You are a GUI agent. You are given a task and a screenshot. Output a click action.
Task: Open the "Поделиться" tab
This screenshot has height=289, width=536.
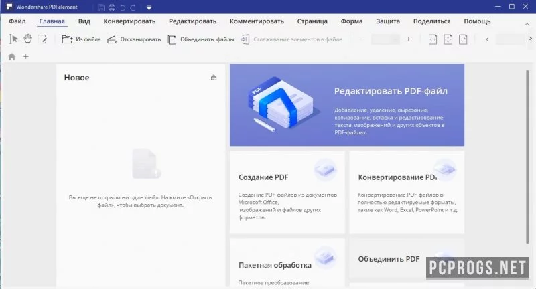431,21
